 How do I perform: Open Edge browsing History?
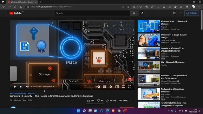click(152, 7)
